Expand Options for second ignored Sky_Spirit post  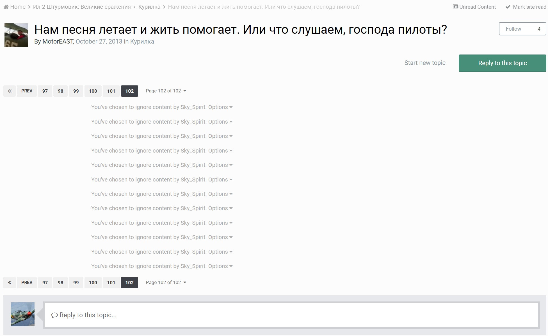coord(220,122)
